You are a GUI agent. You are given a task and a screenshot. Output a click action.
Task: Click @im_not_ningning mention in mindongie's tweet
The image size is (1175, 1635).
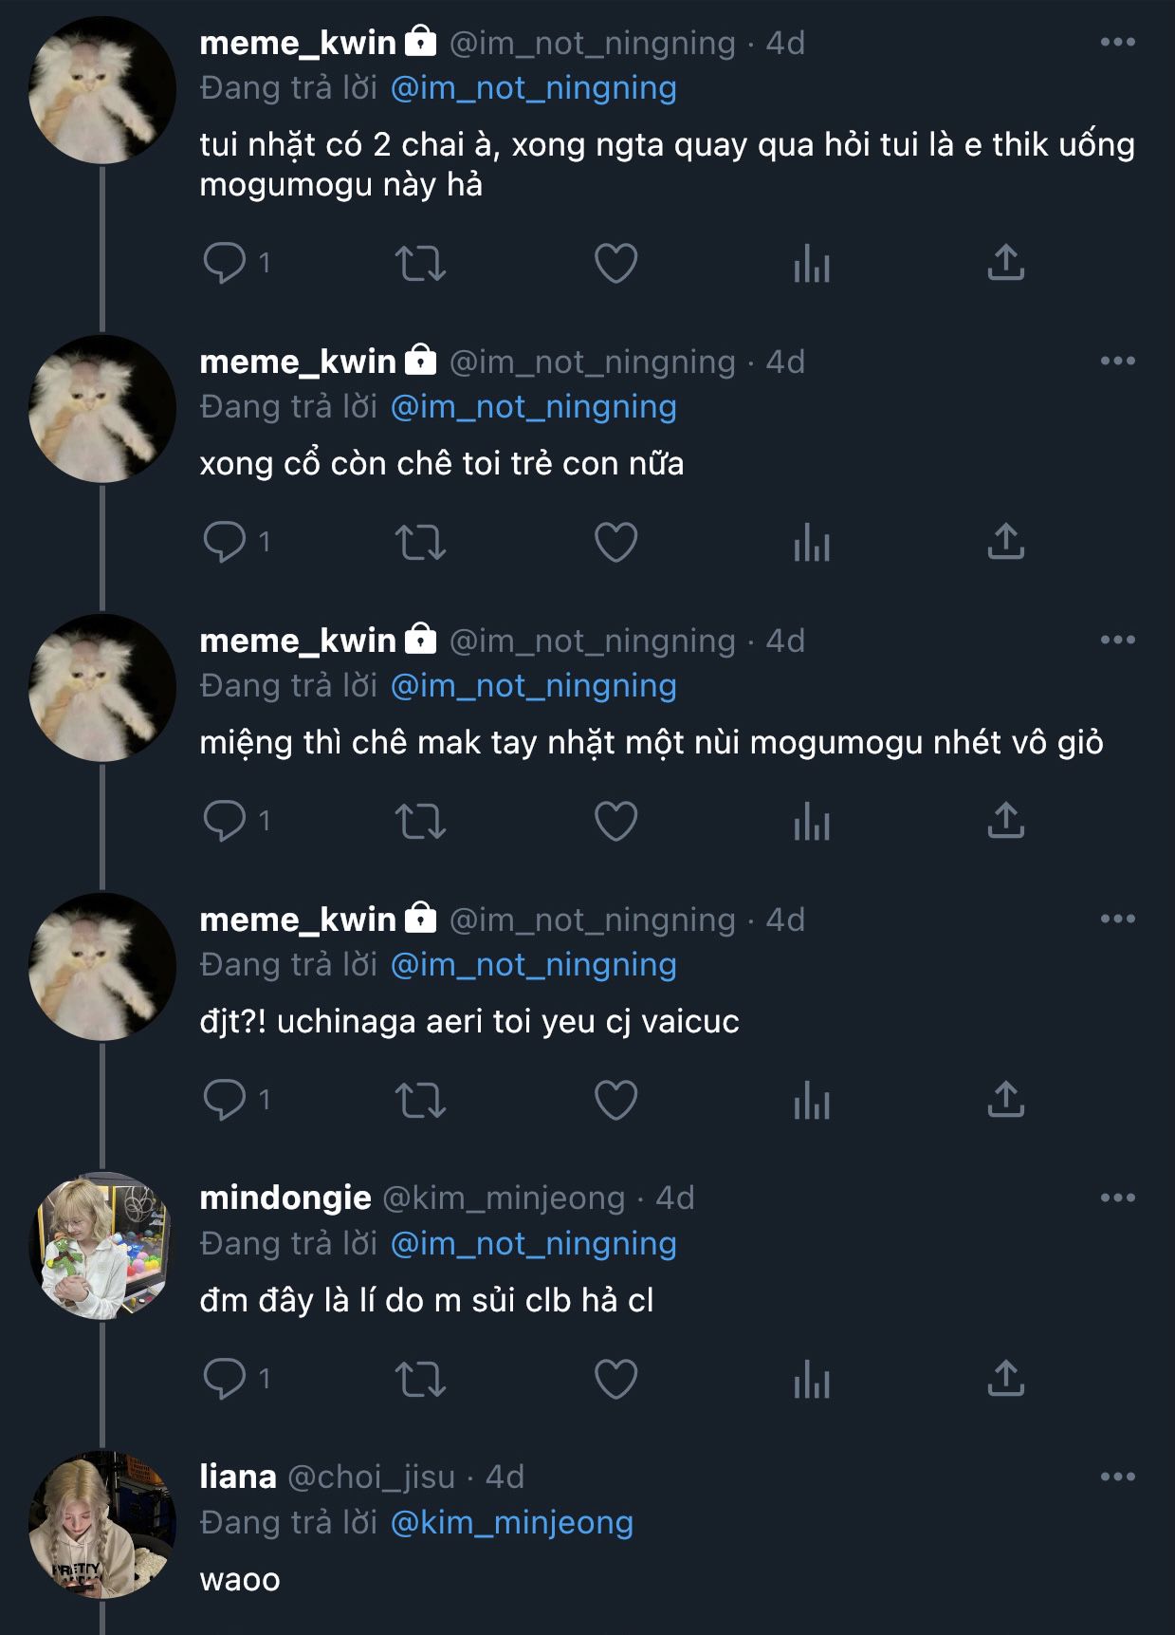(534, 1243)
